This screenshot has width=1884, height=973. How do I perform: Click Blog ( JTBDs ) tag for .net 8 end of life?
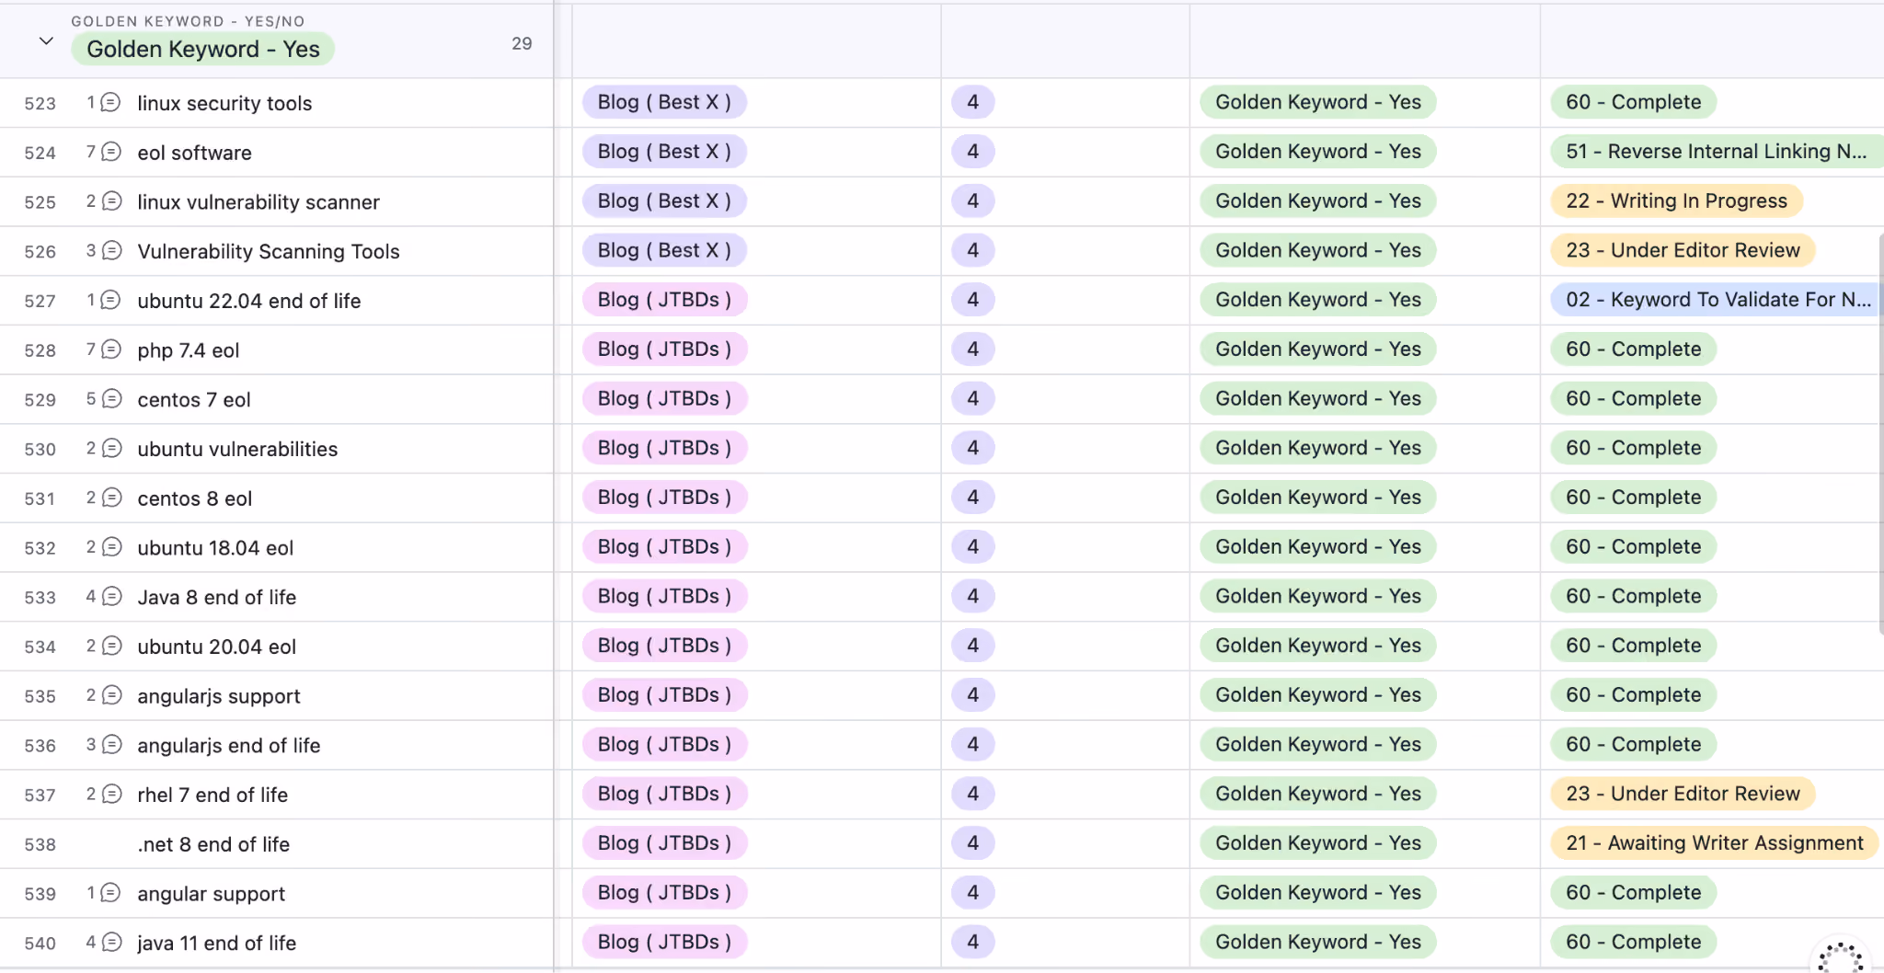[664, 843]
